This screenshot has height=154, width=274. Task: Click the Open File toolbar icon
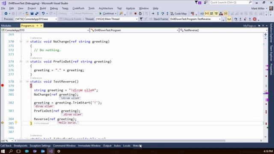[27, 13]
